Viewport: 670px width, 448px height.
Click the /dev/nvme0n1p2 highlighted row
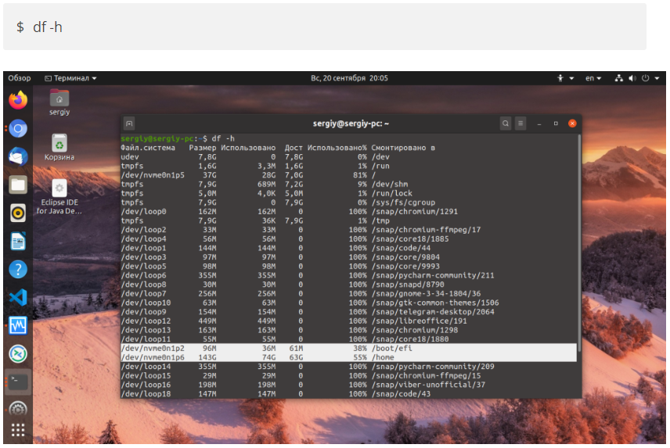tap(348, 348)
